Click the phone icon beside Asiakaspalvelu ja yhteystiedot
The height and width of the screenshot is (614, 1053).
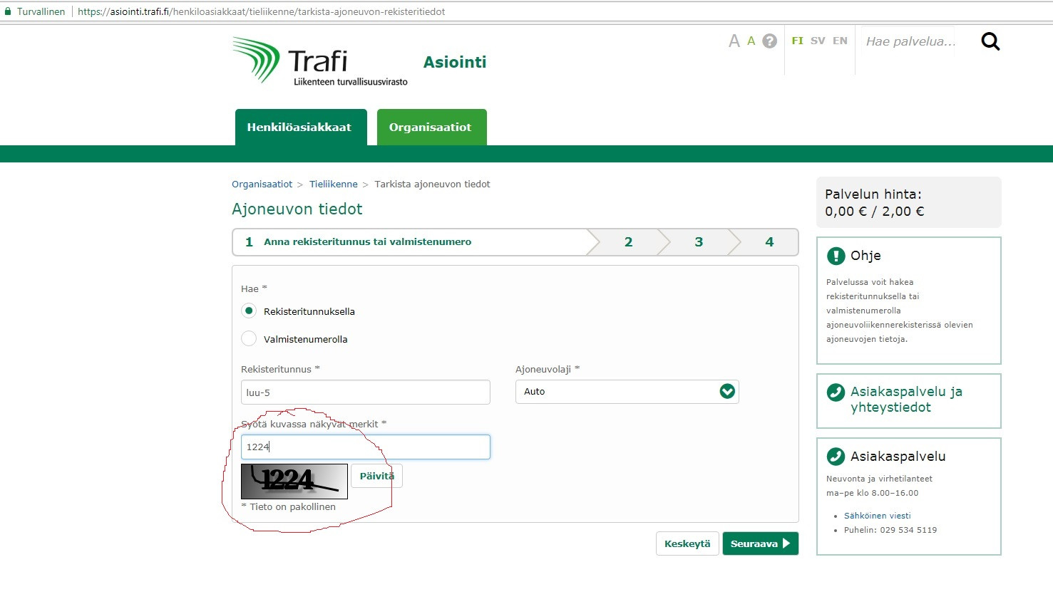pos(835,392)
